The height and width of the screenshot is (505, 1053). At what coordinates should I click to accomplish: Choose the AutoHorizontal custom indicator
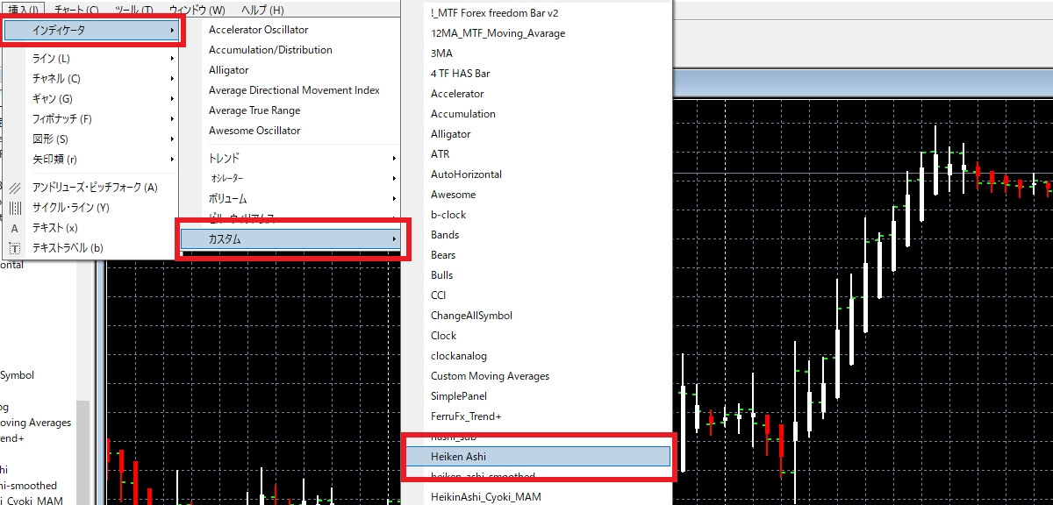(x=466, y=174)
